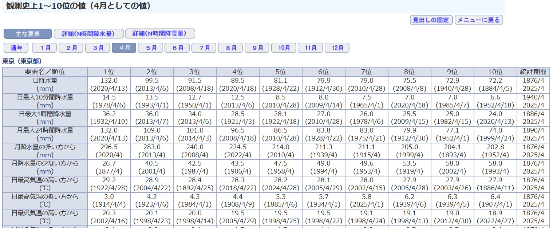Click the selected 4月 tab
The width and height of the screenshot is (553, 228).
[124, 48]
